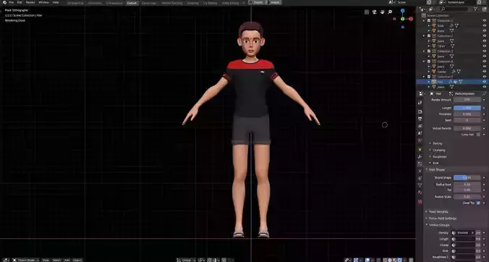Open the viewport Select menu

click(56, 260)
